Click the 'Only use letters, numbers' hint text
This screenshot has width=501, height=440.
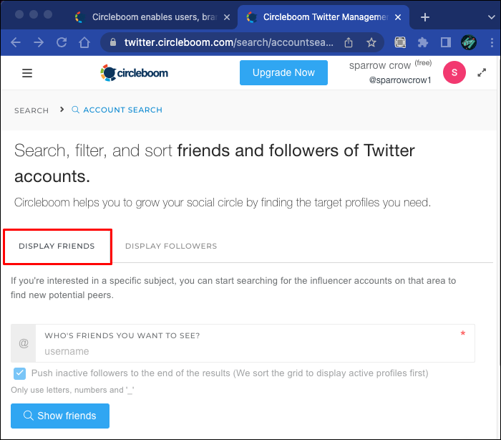coord(72,390)
